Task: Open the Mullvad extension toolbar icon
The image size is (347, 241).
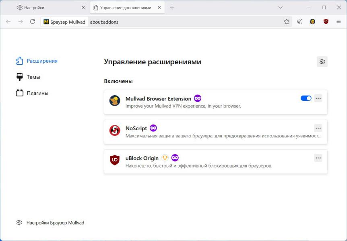Action: pos(312,22)
